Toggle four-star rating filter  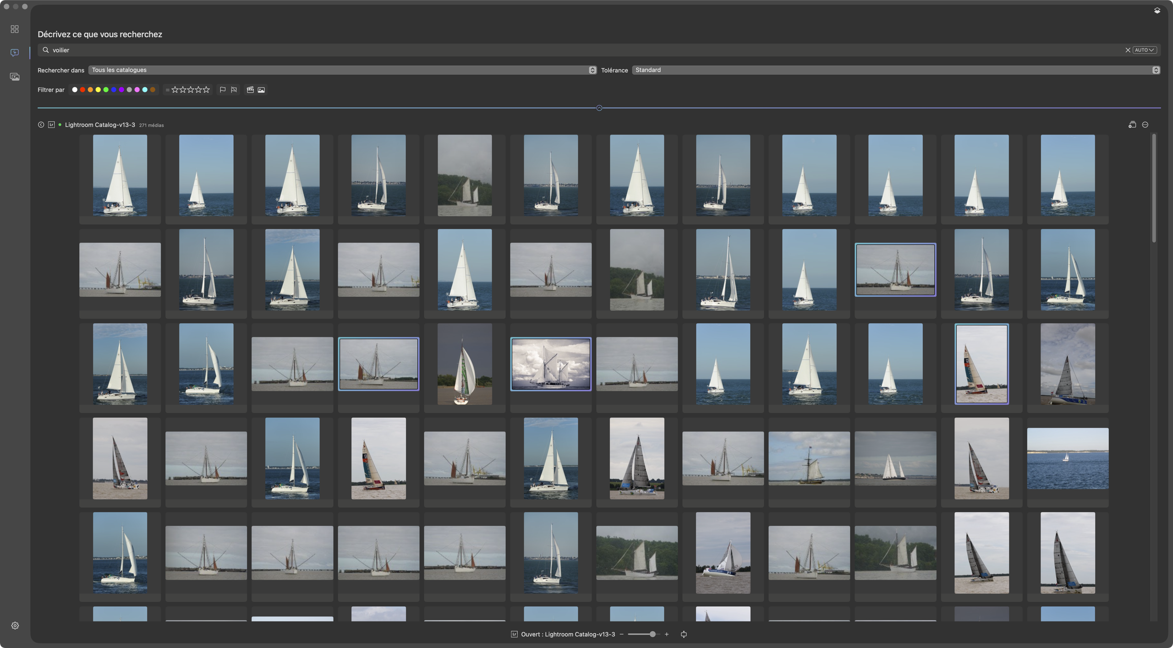click(198, 90)
